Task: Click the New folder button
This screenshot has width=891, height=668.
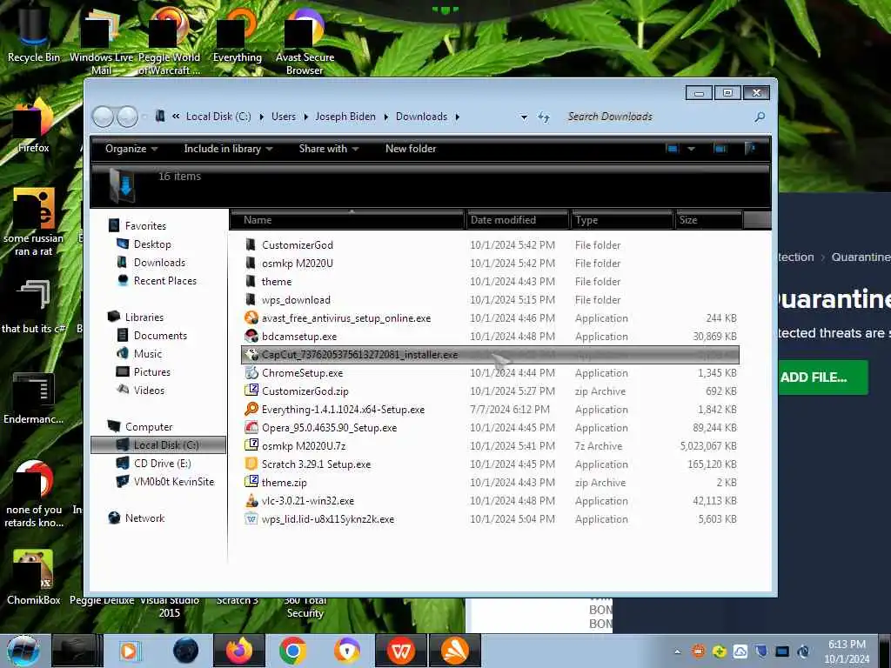Action: coord(411,149)
